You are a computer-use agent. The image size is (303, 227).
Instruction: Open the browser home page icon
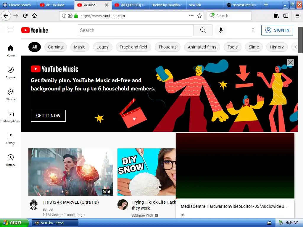point(35,16)
